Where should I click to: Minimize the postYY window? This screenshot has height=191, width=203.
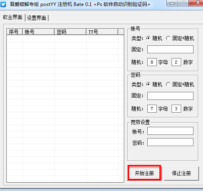tap(172, 3)
